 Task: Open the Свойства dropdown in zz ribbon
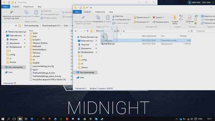(x=189, y=24)
